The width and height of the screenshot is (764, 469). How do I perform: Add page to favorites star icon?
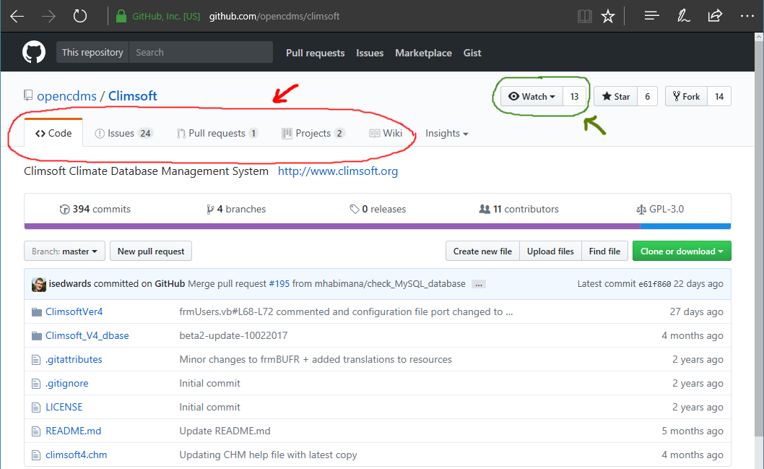click(607, 16)
